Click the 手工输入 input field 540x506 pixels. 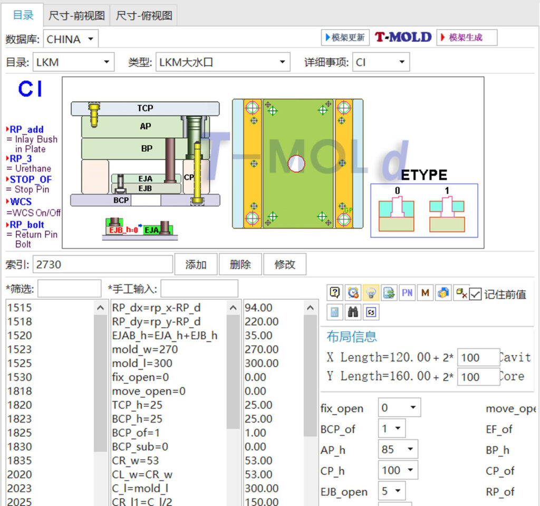click(199, 289)
